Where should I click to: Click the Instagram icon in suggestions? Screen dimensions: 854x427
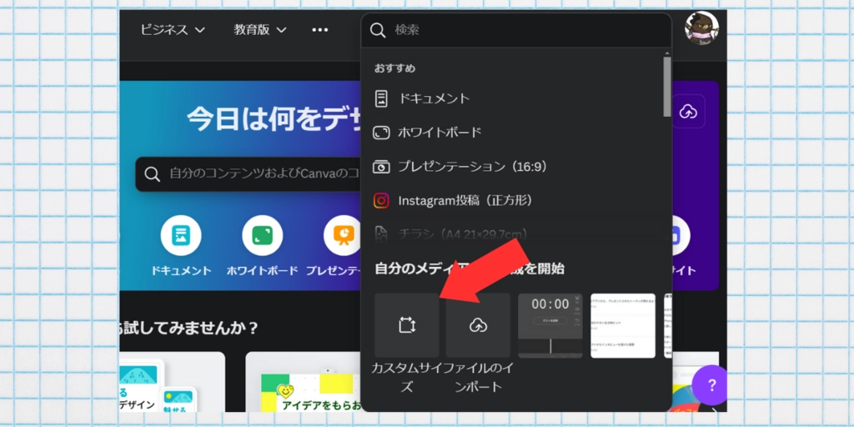[x=381, y=200]
